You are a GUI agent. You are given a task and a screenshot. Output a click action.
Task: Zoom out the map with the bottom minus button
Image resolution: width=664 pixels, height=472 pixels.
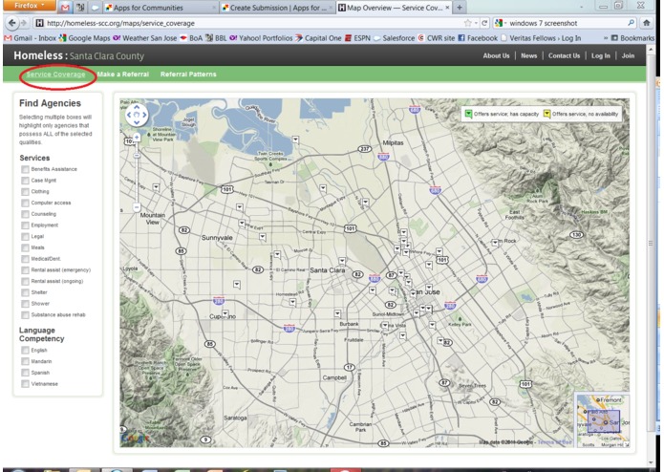[137, 207]
